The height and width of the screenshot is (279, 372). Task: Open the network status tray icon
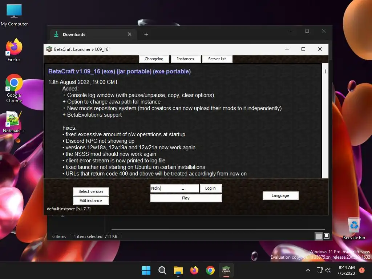coord(320,270)
